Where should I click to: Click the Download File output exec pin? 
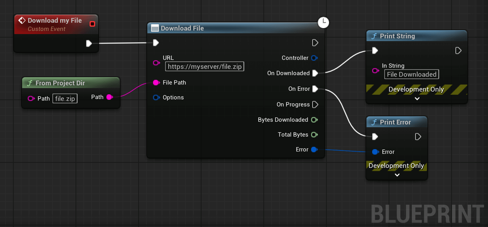coord(315,42)
